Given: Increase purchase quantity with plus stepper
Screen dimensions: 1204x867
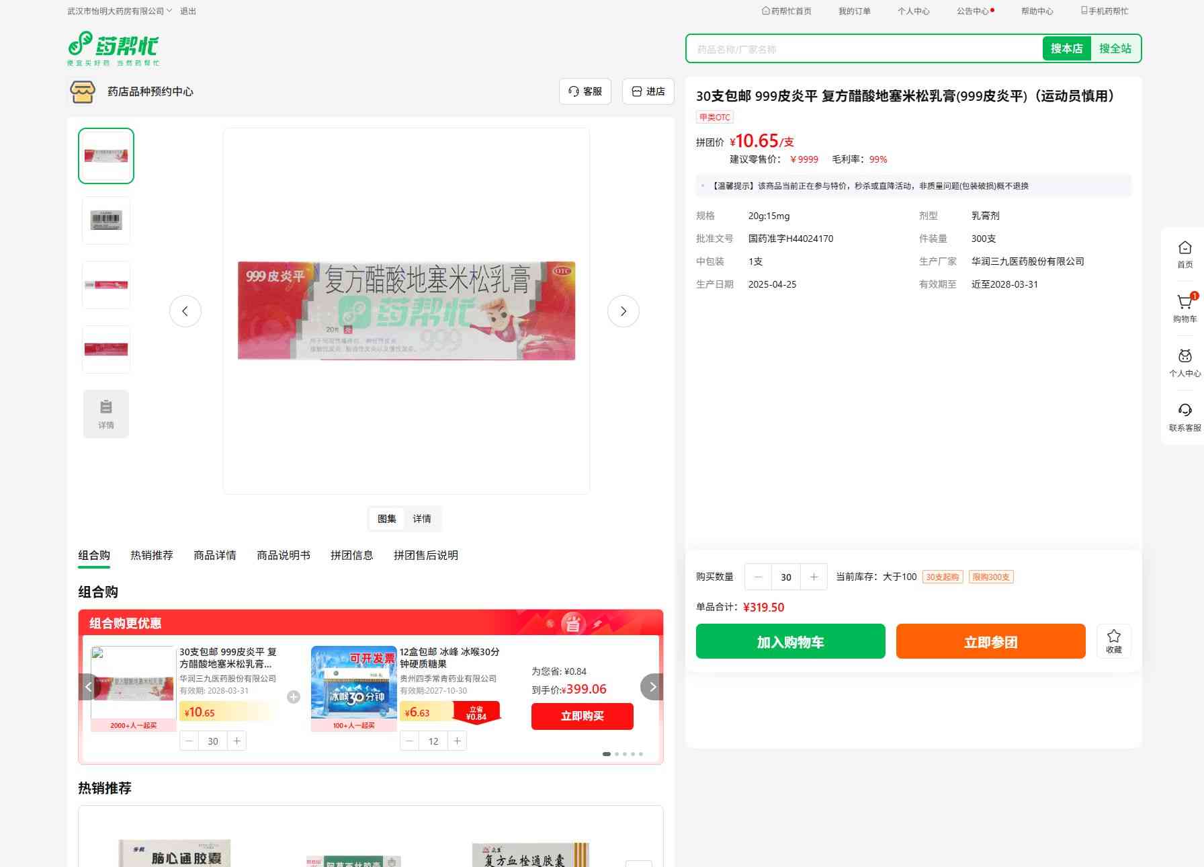Looking at the screenshot, I should (814, 577).
